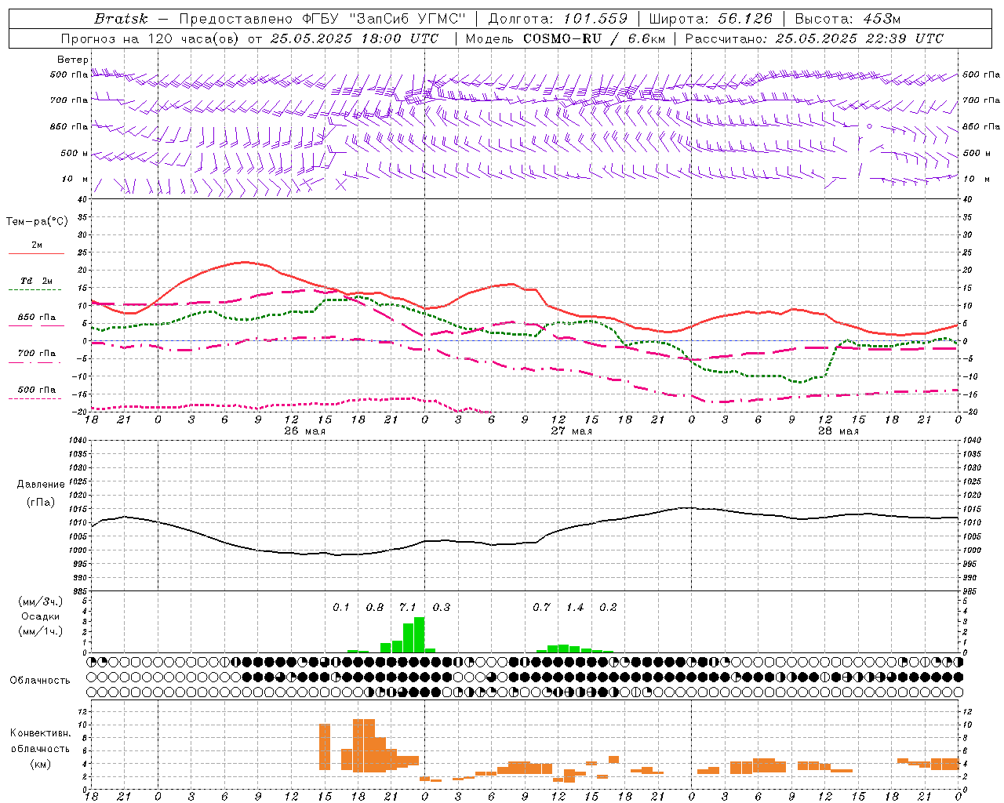
Task: Click the "Давление" pressure panel label
Action: pos(41,485)
